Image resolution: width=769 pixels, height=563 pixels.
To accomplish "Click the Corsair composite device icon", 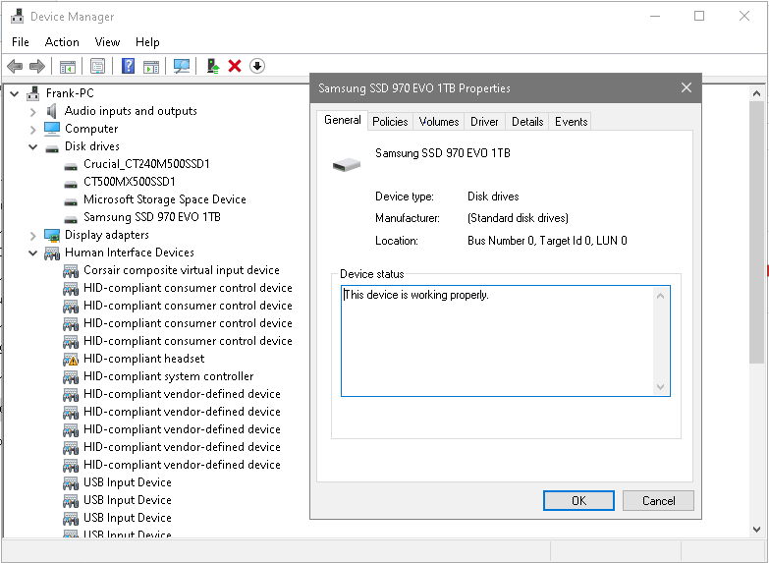I will [x=71, y=271].
